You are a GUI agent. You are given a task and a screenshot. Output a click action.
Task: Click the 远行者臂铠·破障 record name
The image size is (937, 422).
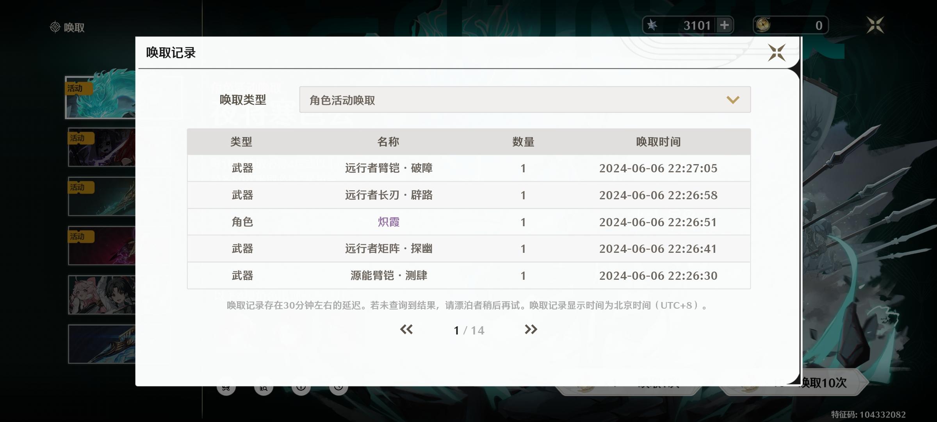point(388,168)
